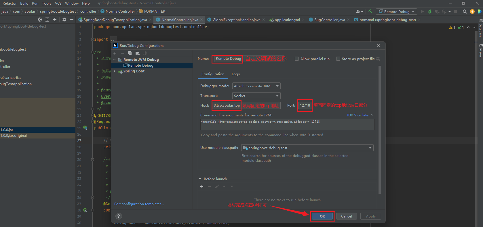Open the Tools menu
Screen dimensions: 483x227
coord(46,3)
